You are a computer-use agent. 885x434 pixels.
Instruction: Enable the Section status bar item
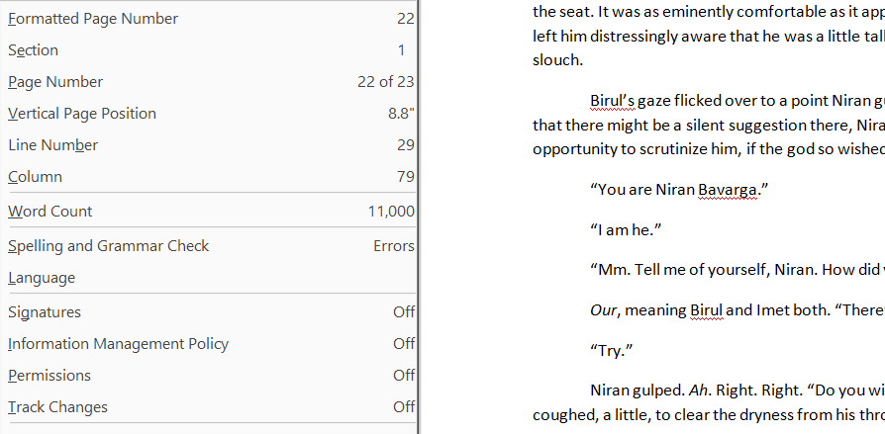coord(34,50)
